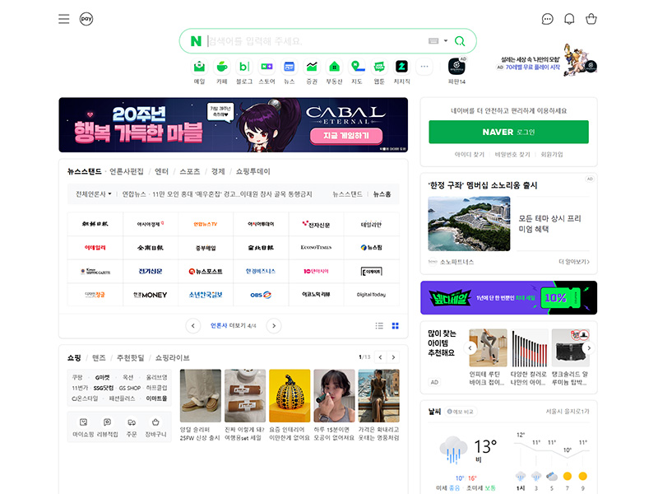Click the Map (지도) service icon
658x494 pixels.
coord(356,68)
